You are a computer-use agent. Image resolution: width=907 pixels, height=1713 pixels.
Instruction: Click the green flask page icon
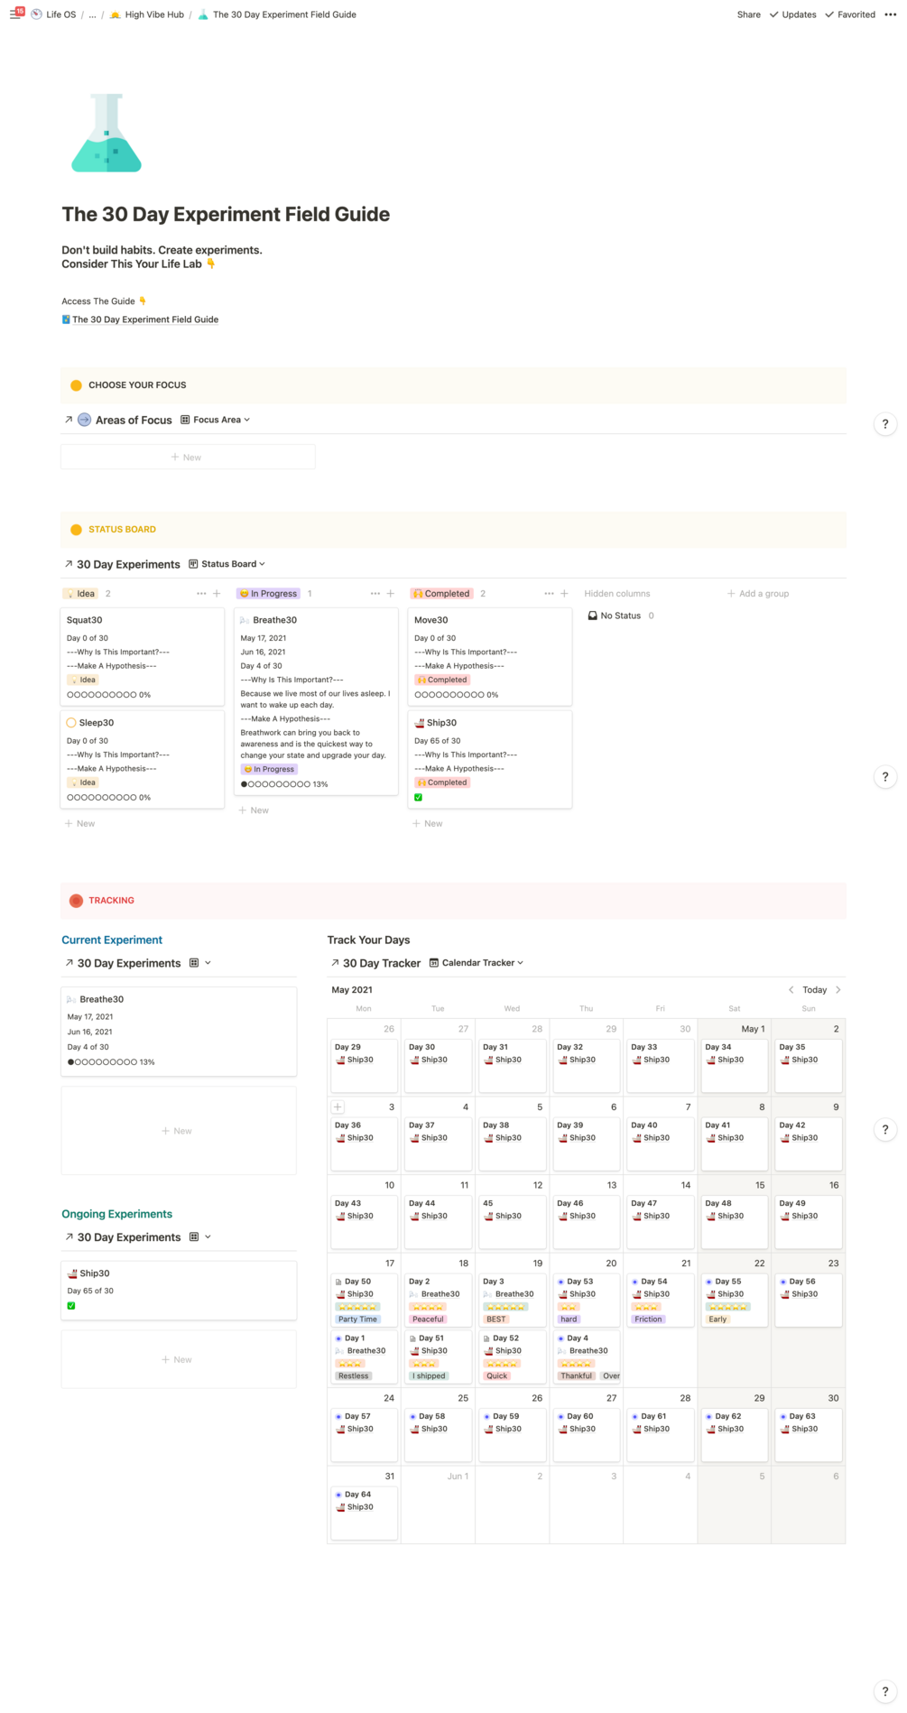(106, 134)
